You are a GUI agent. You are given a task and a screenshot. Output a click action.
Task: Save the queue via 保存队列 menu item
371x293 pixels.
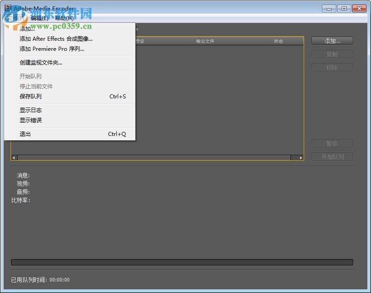coord(30,97)
